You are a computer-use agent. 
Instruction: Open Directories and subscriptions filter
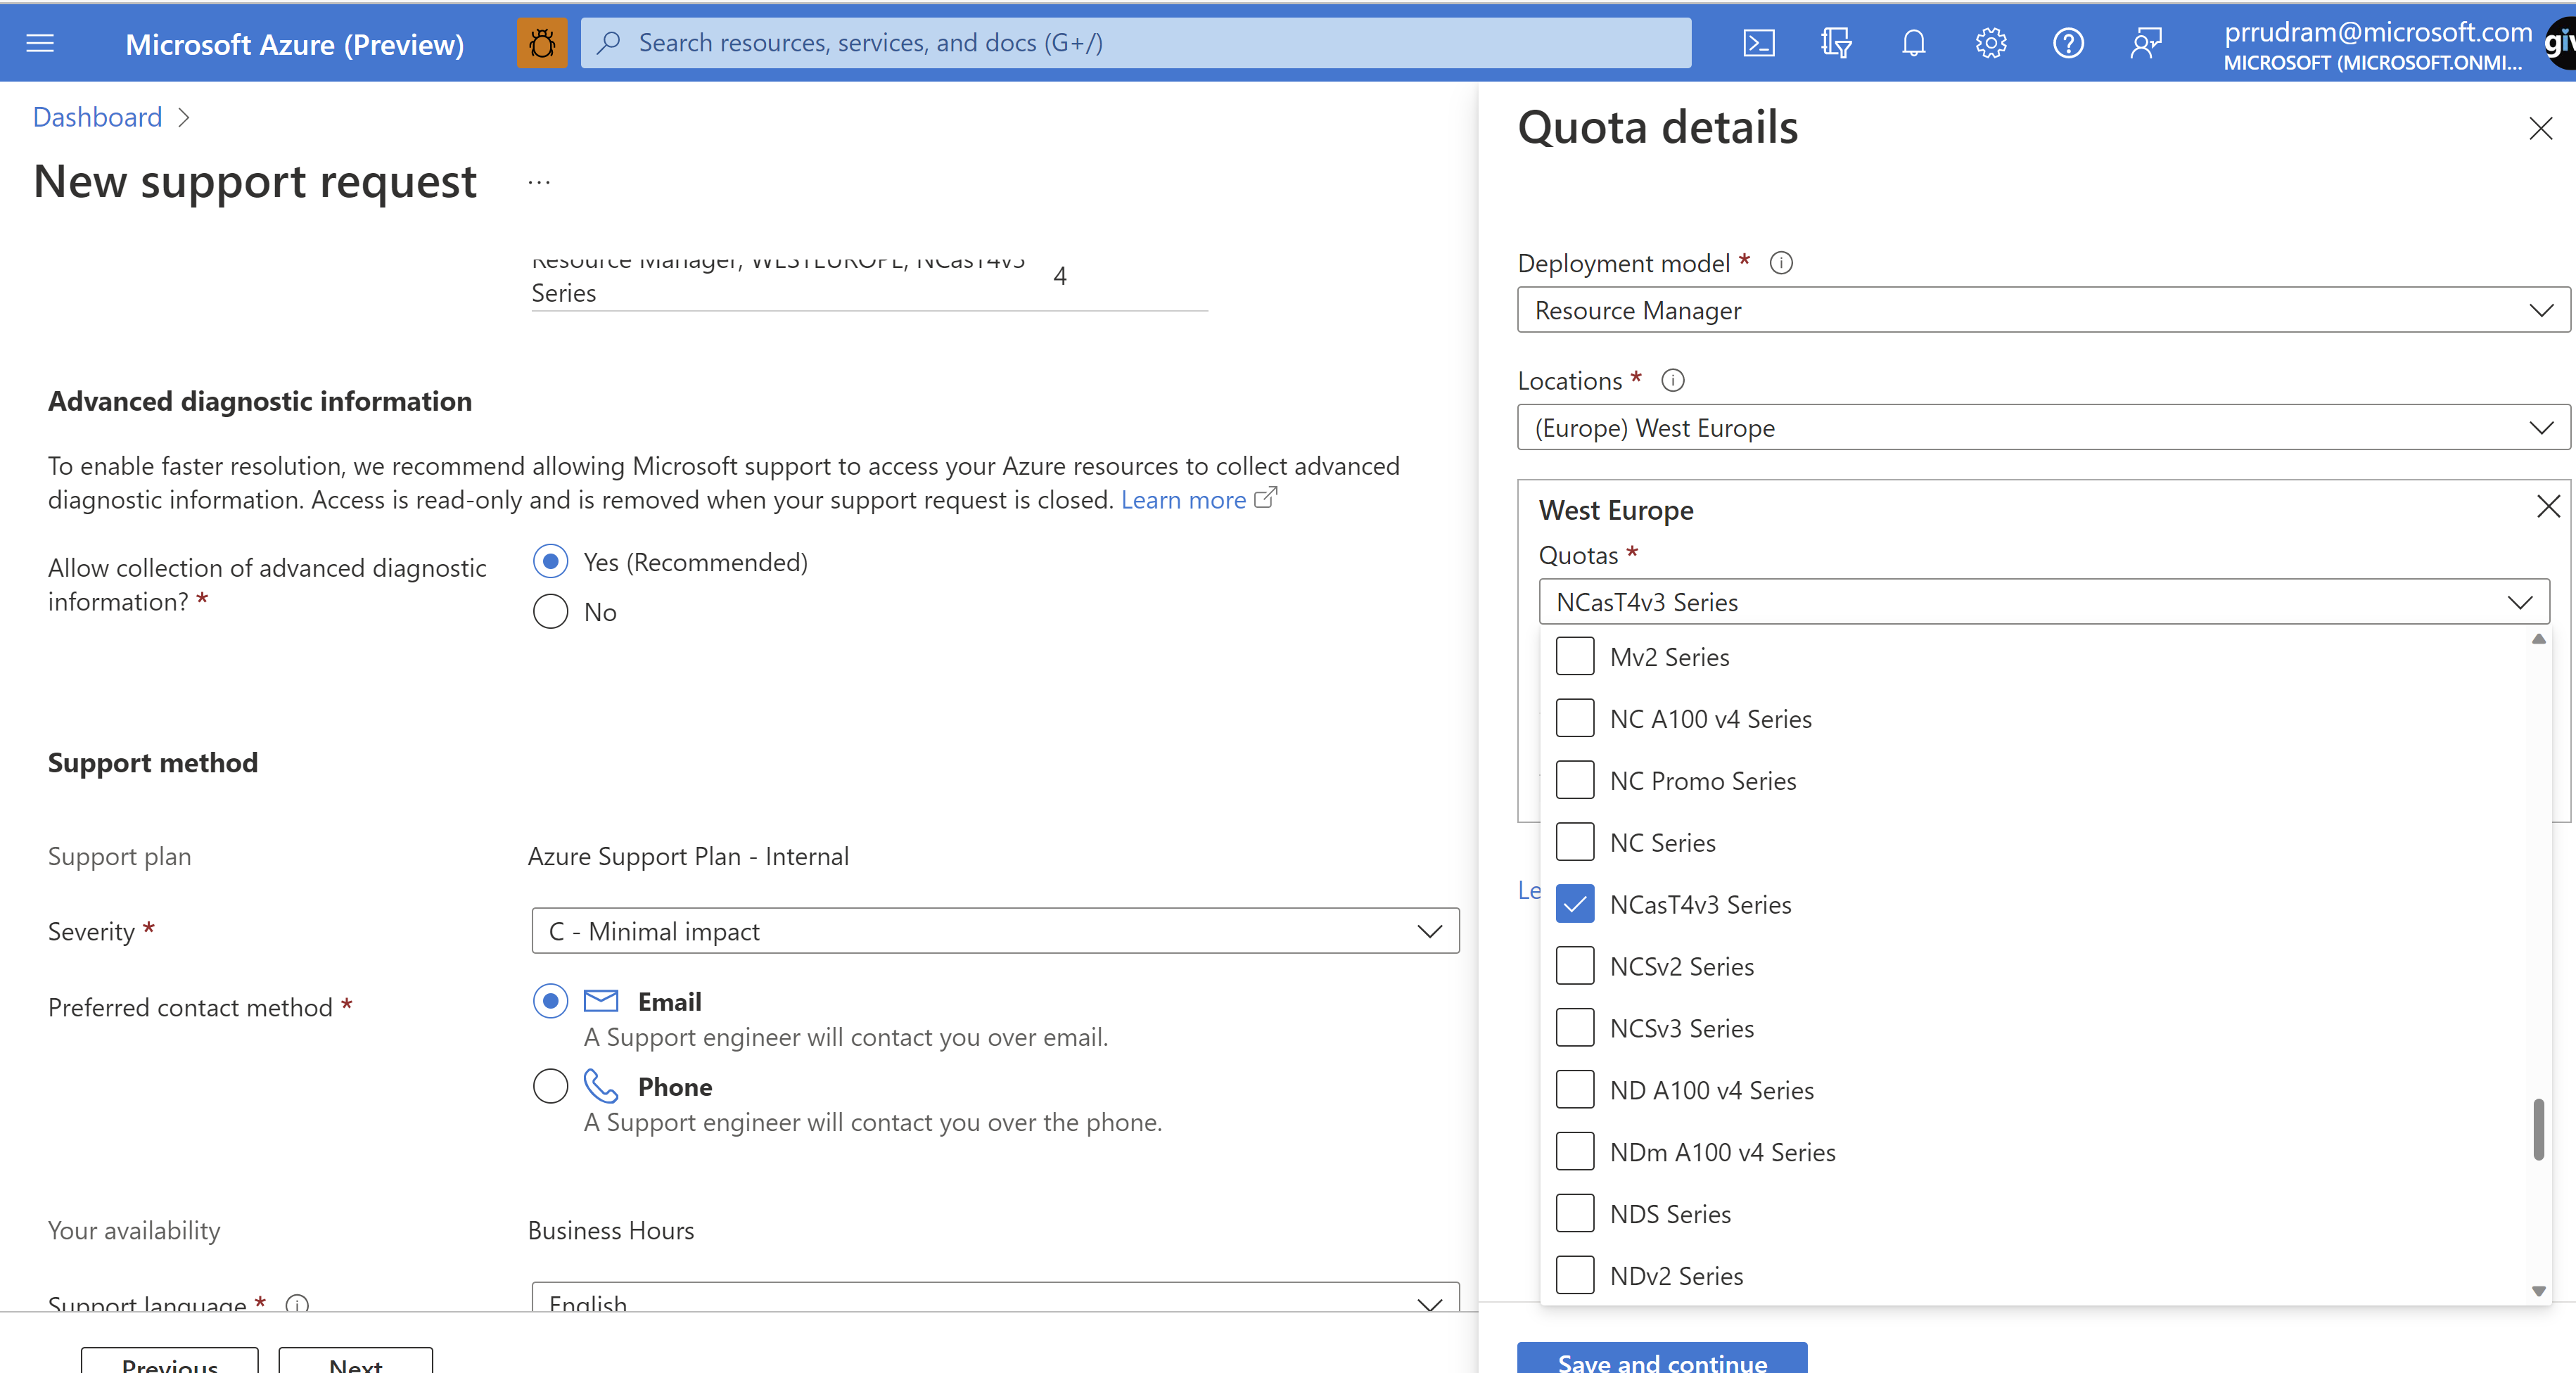coord(1836,43)
